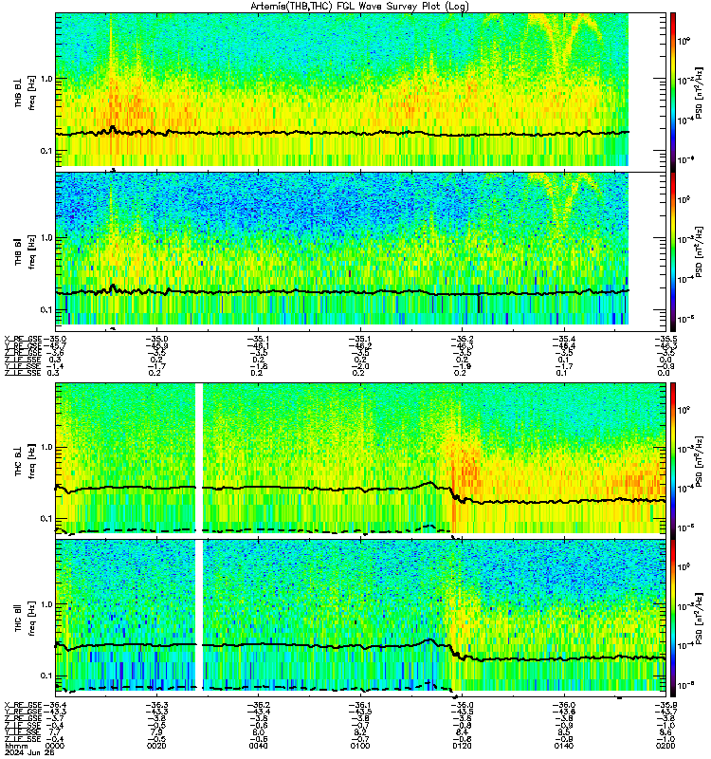Click the plot title 'Artemis(THB,THC) FGL Wave Survey Plot (Log)'

359,6
